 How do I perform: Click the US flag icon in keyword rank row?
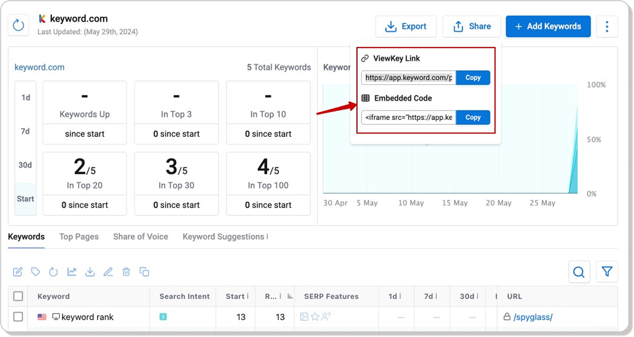coord(42,317)
